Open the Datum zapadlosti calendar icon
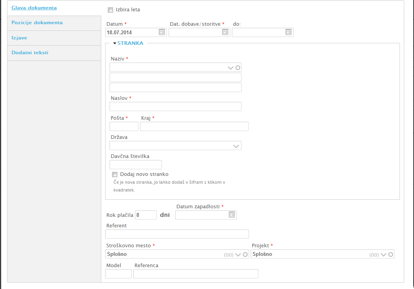 (x=232, y=215)
